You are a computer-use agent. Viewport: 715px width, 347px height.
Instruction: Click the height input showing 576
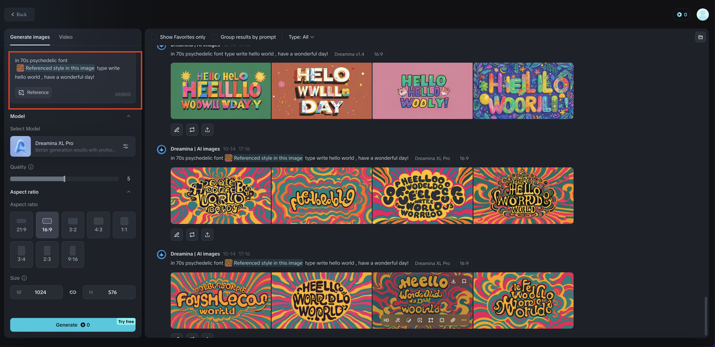coord(109,292)
